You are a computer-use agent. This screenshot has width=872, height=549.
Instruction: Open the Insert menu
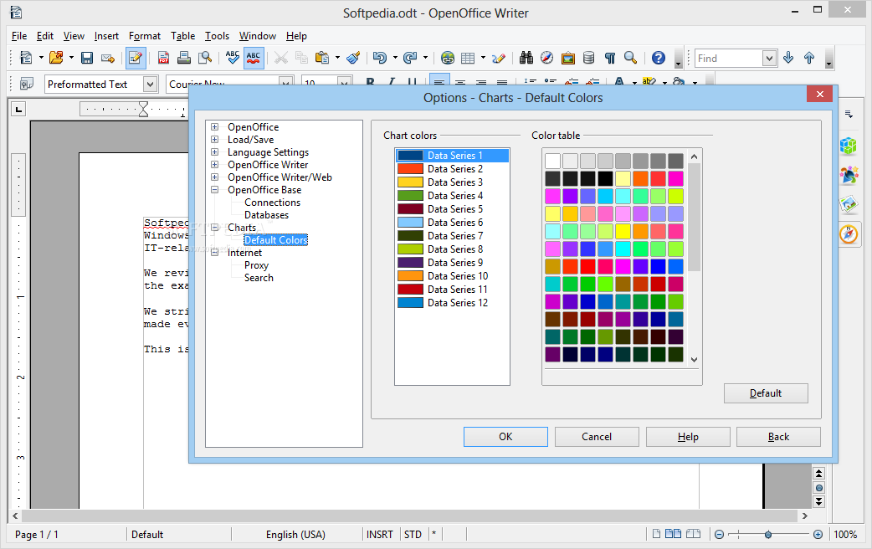[x=106, y=36]
